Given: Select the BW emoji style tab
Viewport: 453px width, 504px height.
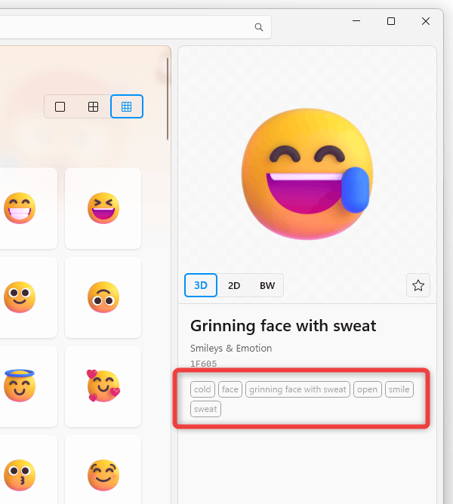Looking at the screenshot, I should coord(267,285).
